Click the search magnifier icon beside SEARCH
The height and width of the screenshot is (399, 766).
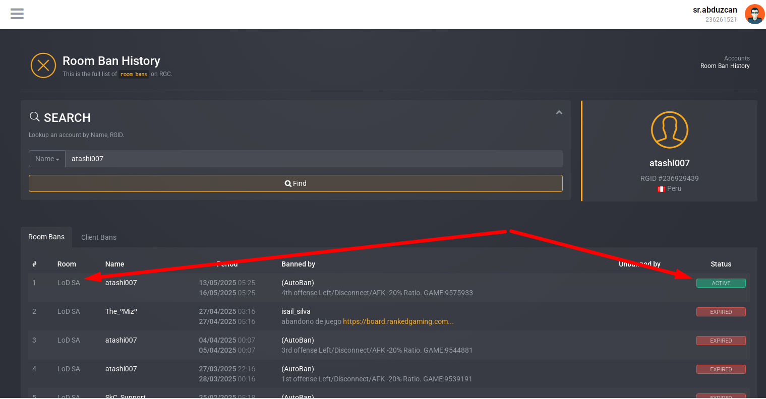point(34,117)
